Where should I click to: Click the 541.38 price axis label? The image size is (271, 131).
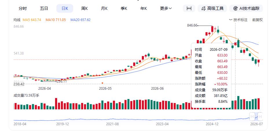[19, 53]
